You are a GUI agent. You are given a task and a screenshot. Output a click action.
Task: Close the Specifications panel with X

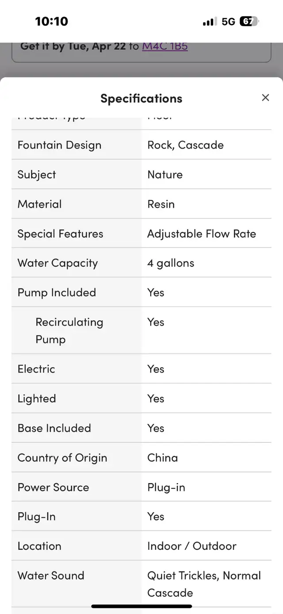point(265,98)
